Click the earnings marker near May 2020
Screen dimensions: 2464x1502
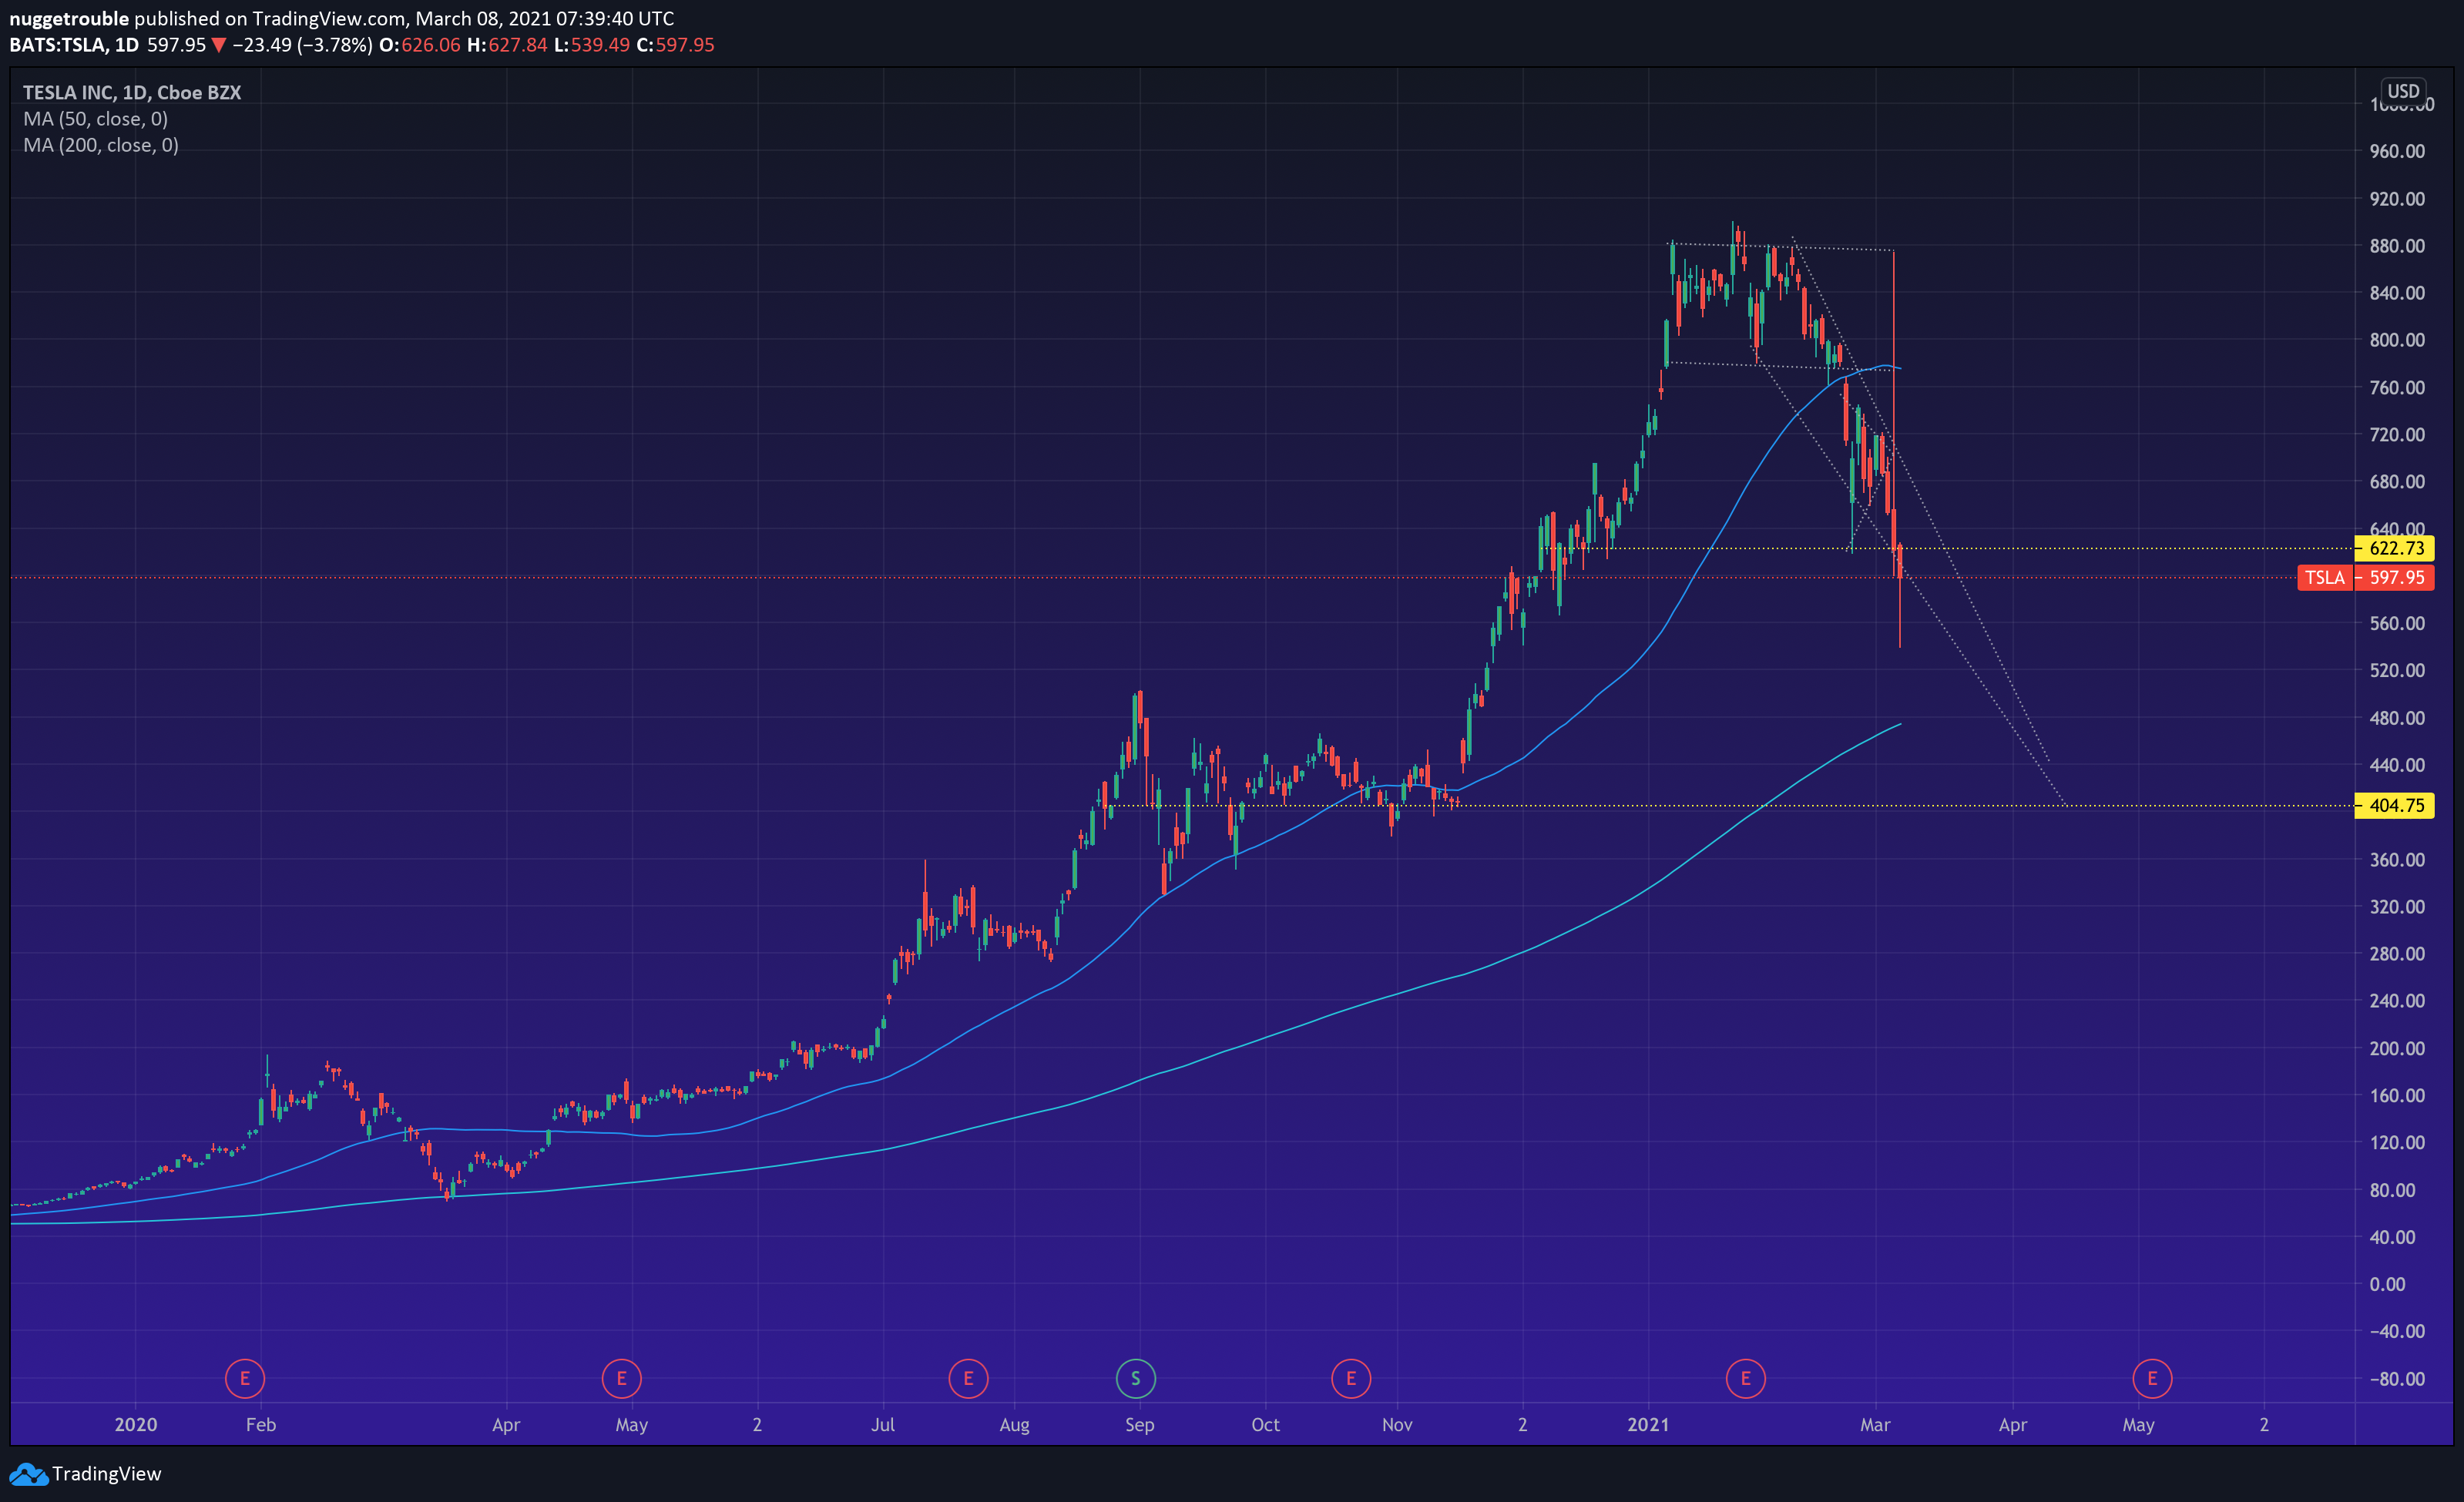[x=621, y=1378]
